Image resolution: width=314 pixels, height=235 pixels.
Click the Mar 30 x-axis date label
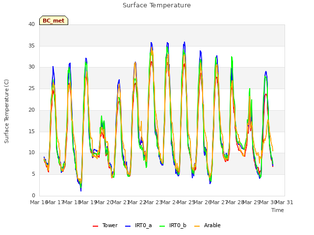tap(268, 202)
